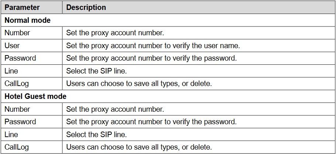
Task: Click the Line cell under Normal mode
Action: [11, 71]
